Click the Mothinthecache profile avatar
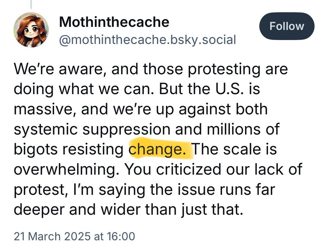This screenshot has height=250, width=328. [x=31, y=30]
